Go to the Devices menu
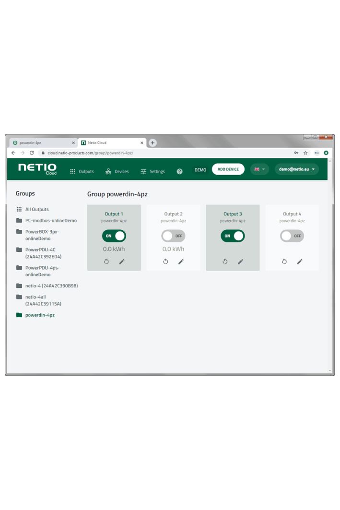Screen dimensions: 340x510 click(117, 171)
